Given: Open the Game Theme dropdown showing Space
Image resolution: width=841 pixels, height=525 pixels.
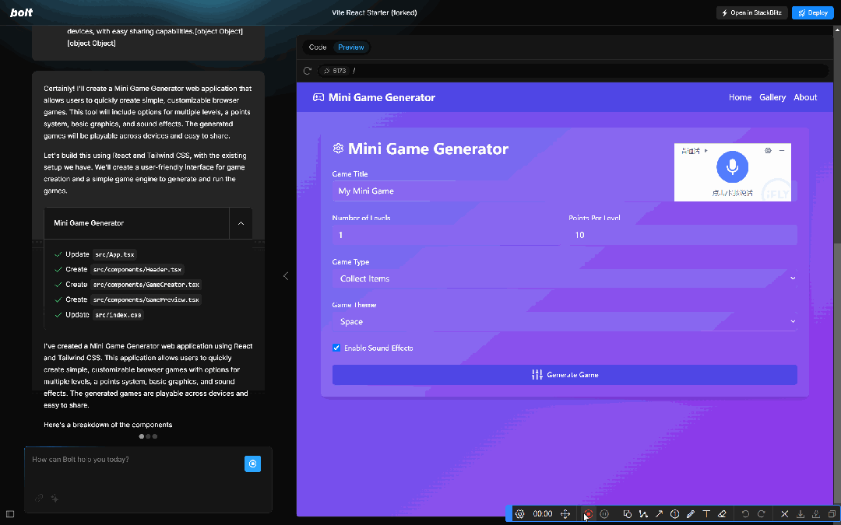Looking at the screenshot, I should point(565,321).
